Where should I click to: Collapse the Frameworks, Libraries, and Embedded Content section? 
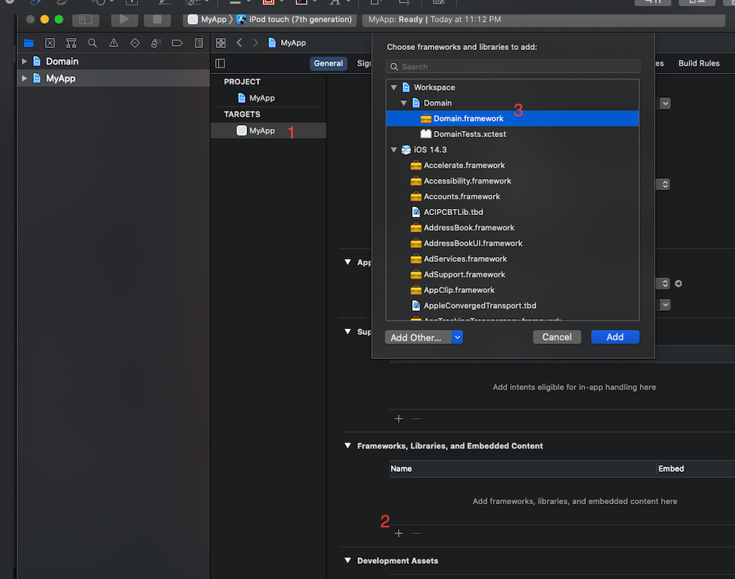tap(348, 446)
